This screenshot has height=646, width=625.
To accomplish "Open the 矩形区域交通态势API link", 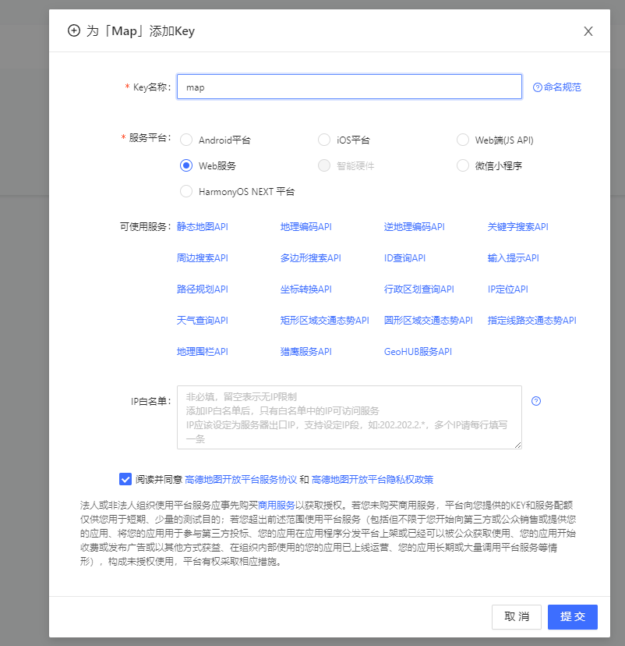I will coord(324,320).
